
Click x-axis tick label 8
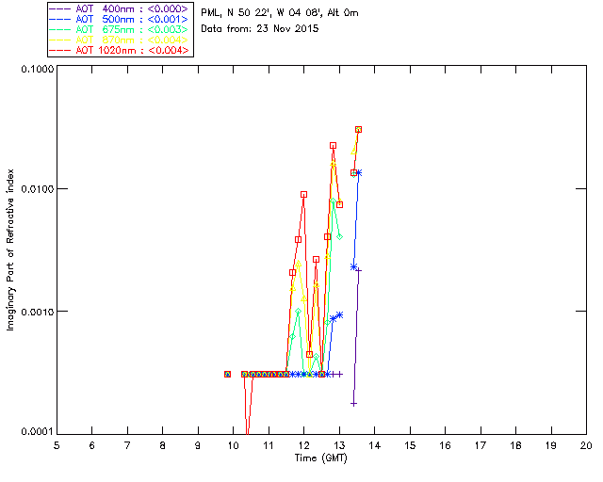(x=163, y=446)
